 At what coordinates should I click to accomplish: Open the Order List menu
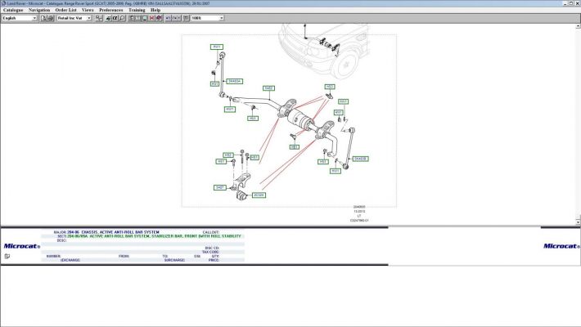pyautogui.click(x=65, y=10)
